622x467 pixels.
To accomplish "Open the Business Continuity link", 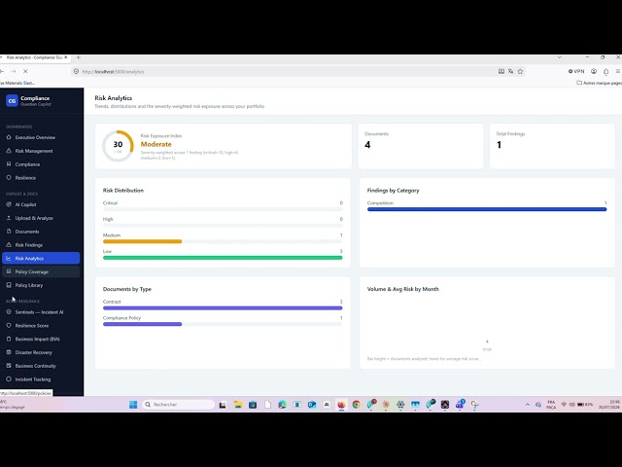I will [x=41, y=366].
